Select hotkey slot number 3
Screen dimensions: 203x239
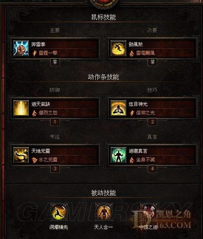coord(55,169)
